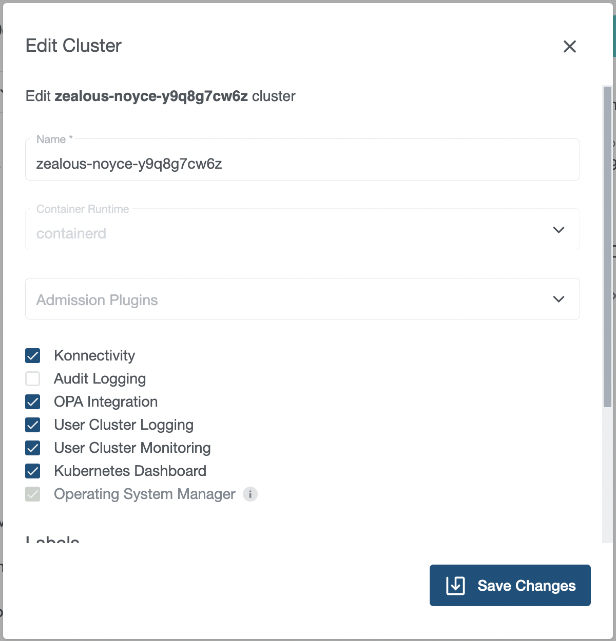Click the chevron icon on the Admission Plugins selector

559,298
